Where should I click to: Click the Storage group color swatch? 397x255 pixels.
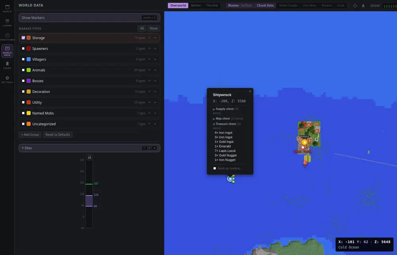29,38
